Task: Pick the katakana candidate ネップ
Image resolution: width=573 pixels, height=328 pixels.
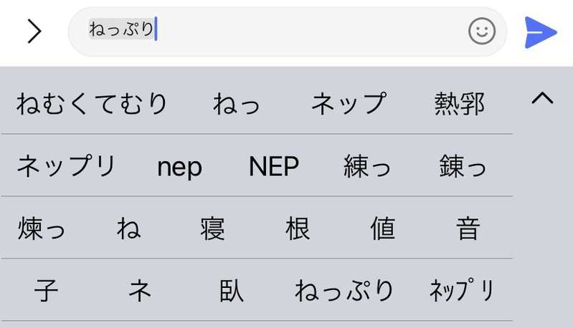Action: point(349,104)
